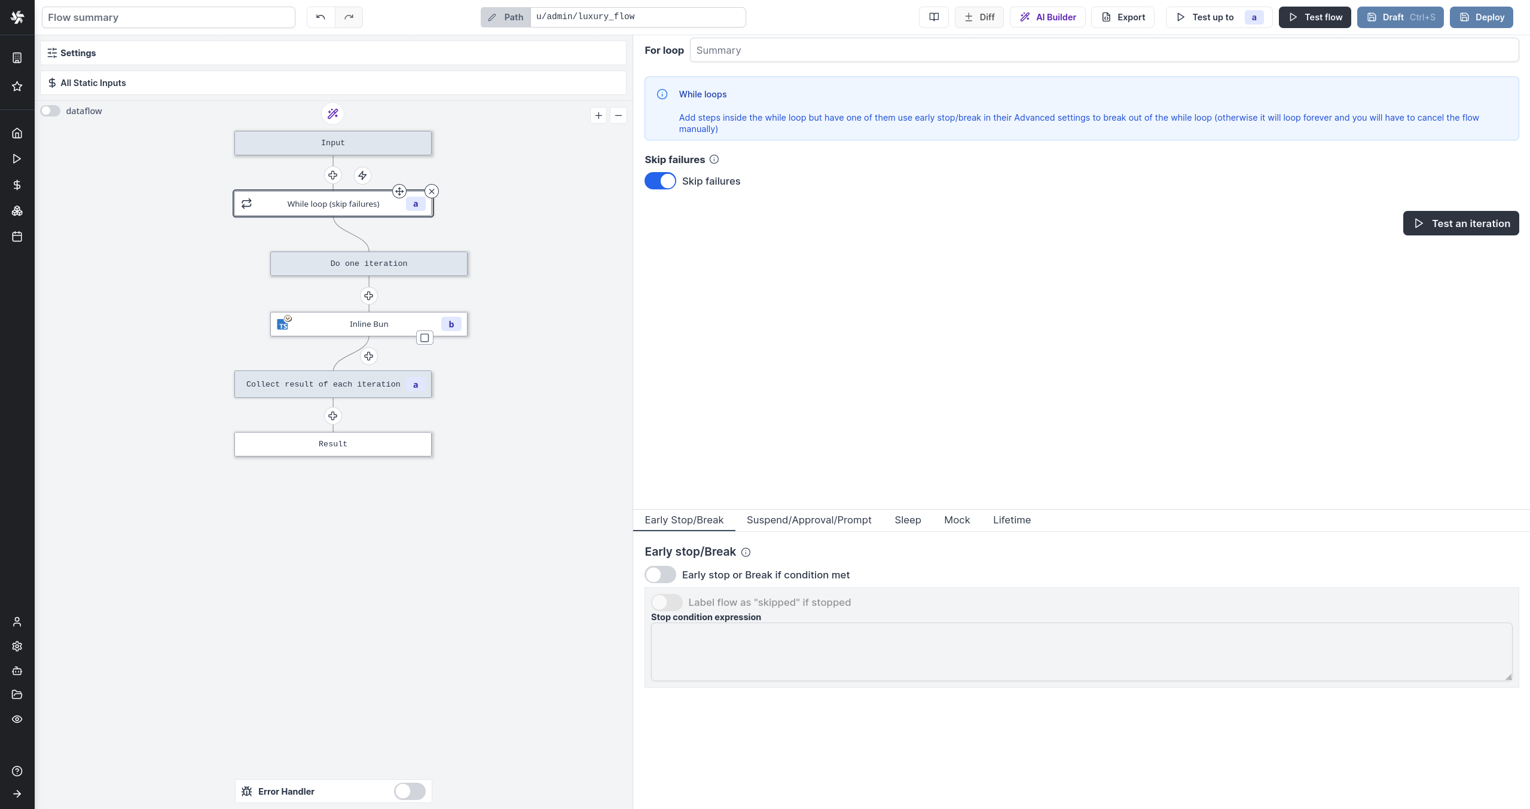Open the Suspend/Approval/Prompt tab
Screen dimensions: 1530x809
809,520
